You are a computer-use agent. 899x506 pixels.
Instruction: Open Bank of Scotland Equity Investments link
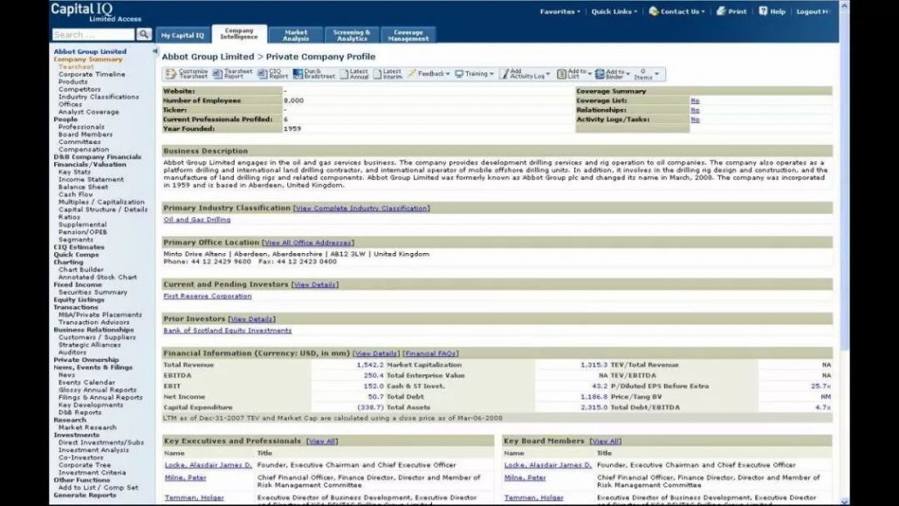pos(228,330)
